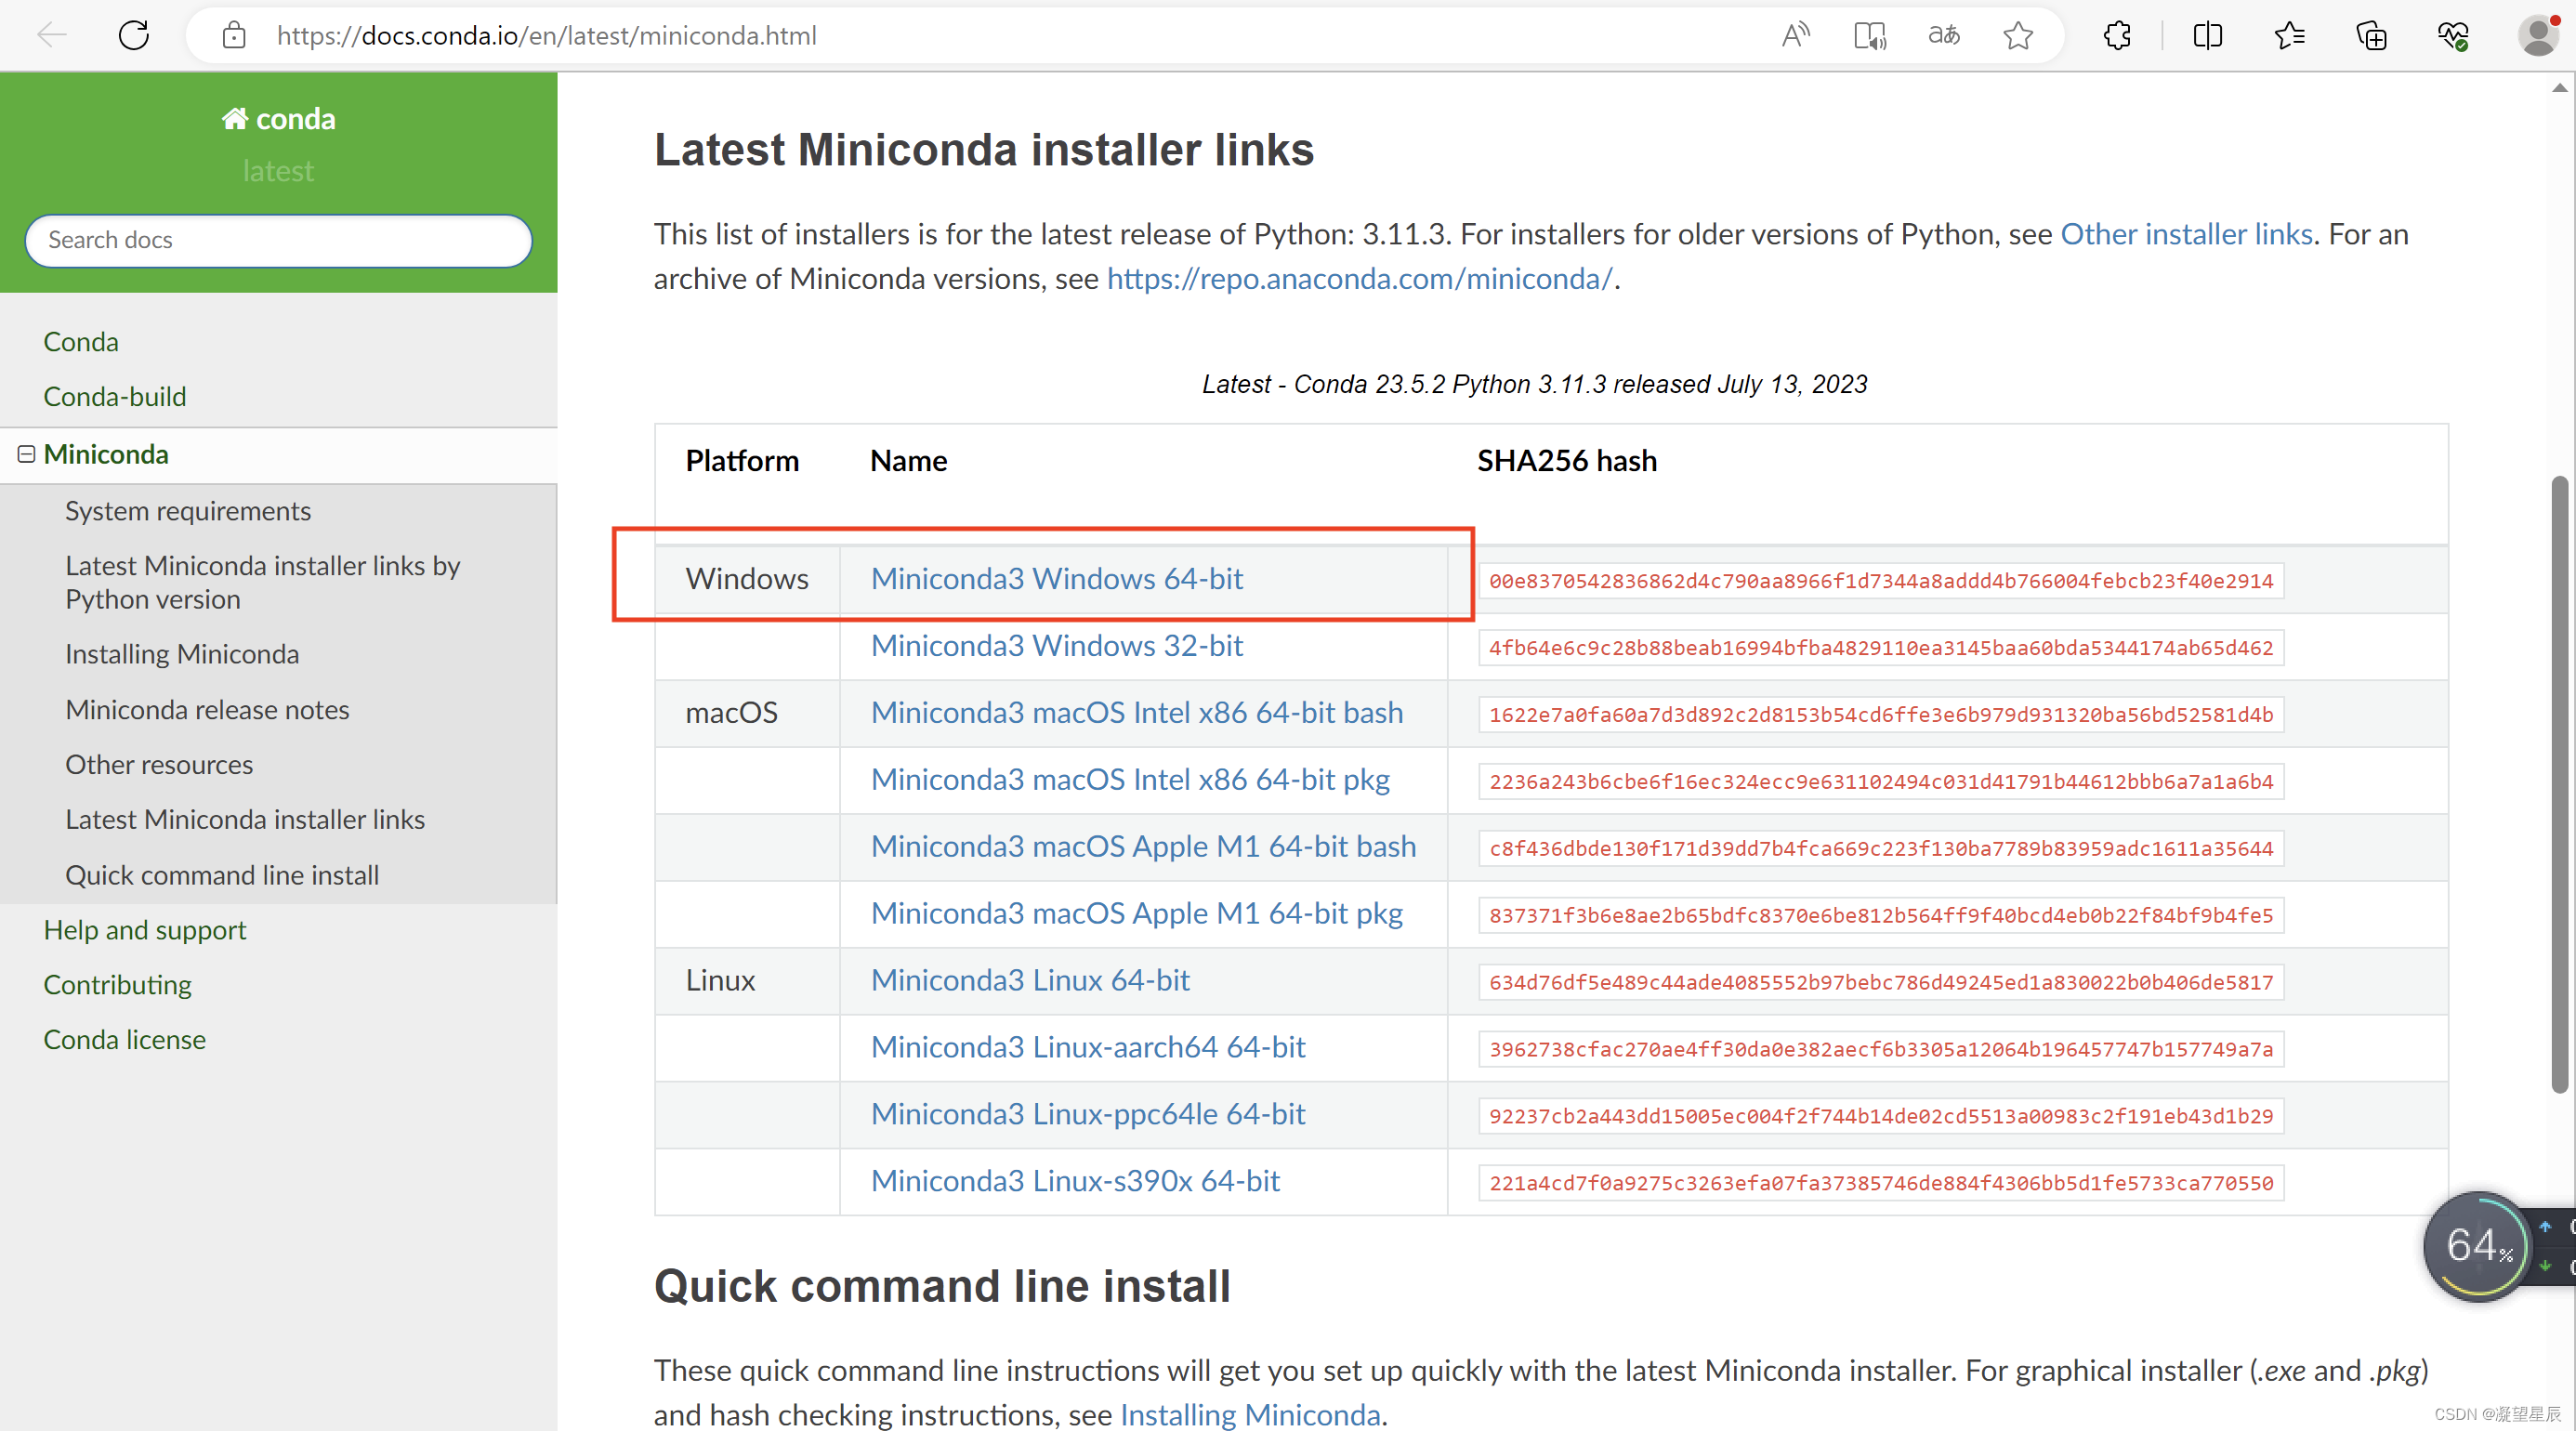Open the Collections icon
2576x1431 pixels.
2371,36
